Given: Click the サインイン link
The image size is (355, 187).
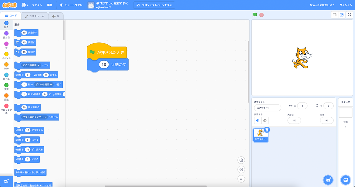Looking at the screenshot, I should (x=346, y=5).
